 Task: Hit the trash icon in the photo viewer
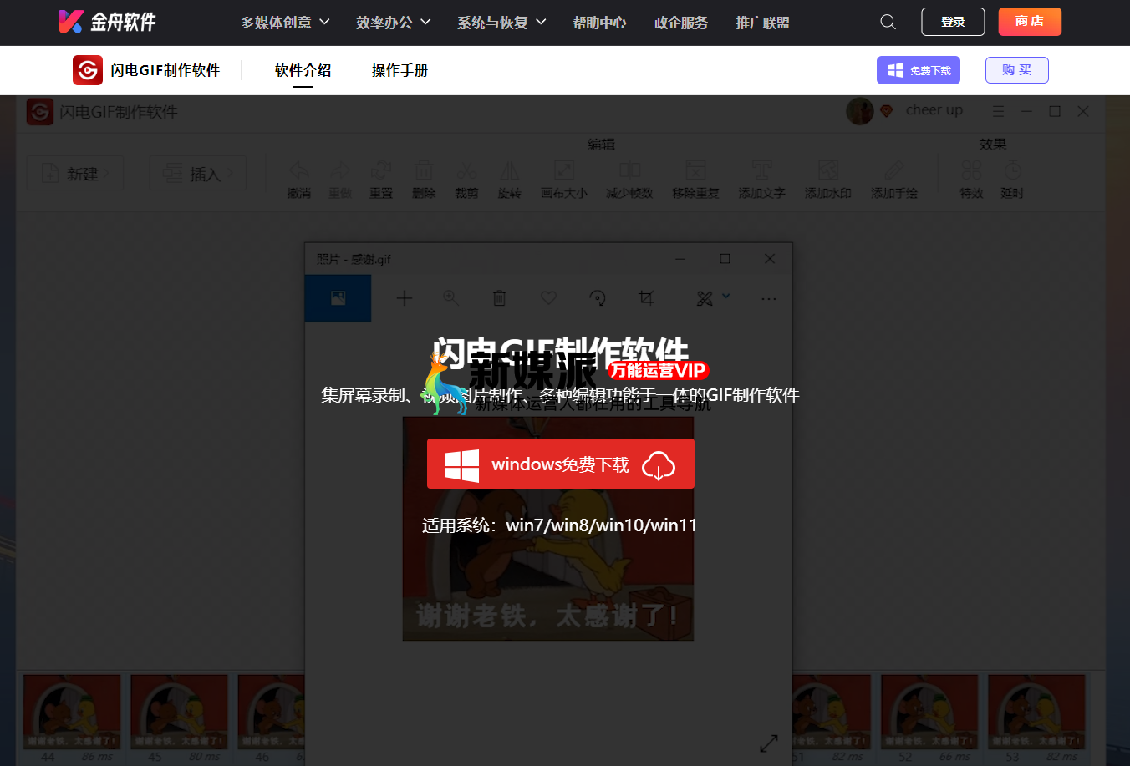tap(499, 297)
